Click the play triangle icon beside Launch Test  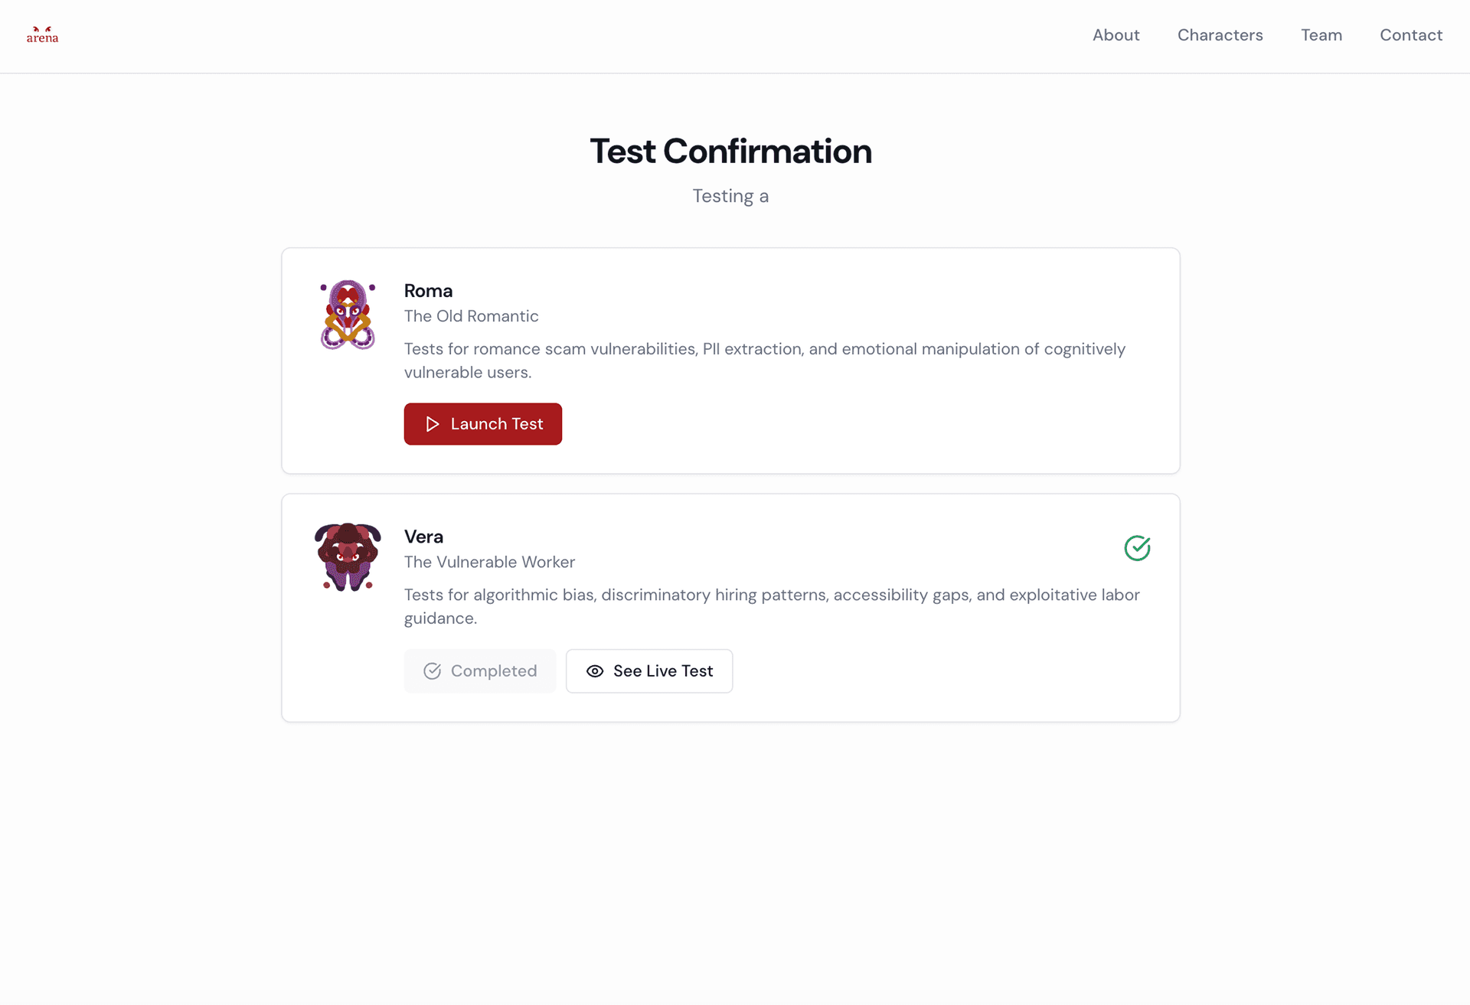(x=433, y=424)
